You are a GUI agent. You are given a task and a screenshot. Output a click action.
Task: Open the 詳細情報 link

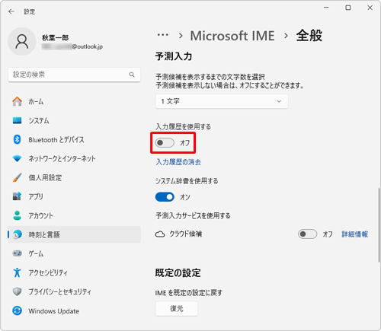(x=354, y=234)
